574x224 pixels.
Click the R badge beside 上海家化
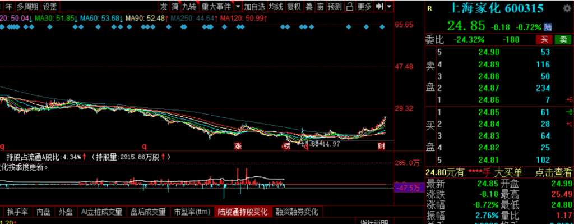click(429, 8)
